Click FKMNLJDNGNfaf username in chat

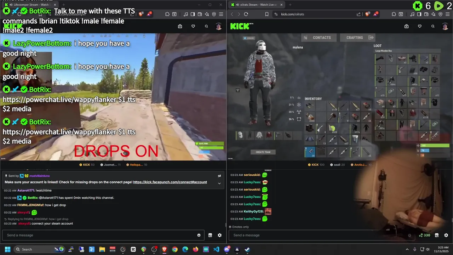pos(30,205)
